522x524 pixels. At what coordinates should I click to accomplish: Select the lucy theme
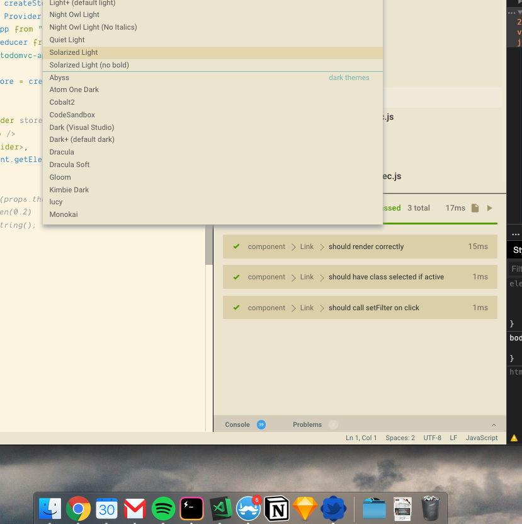click(213, 202)
